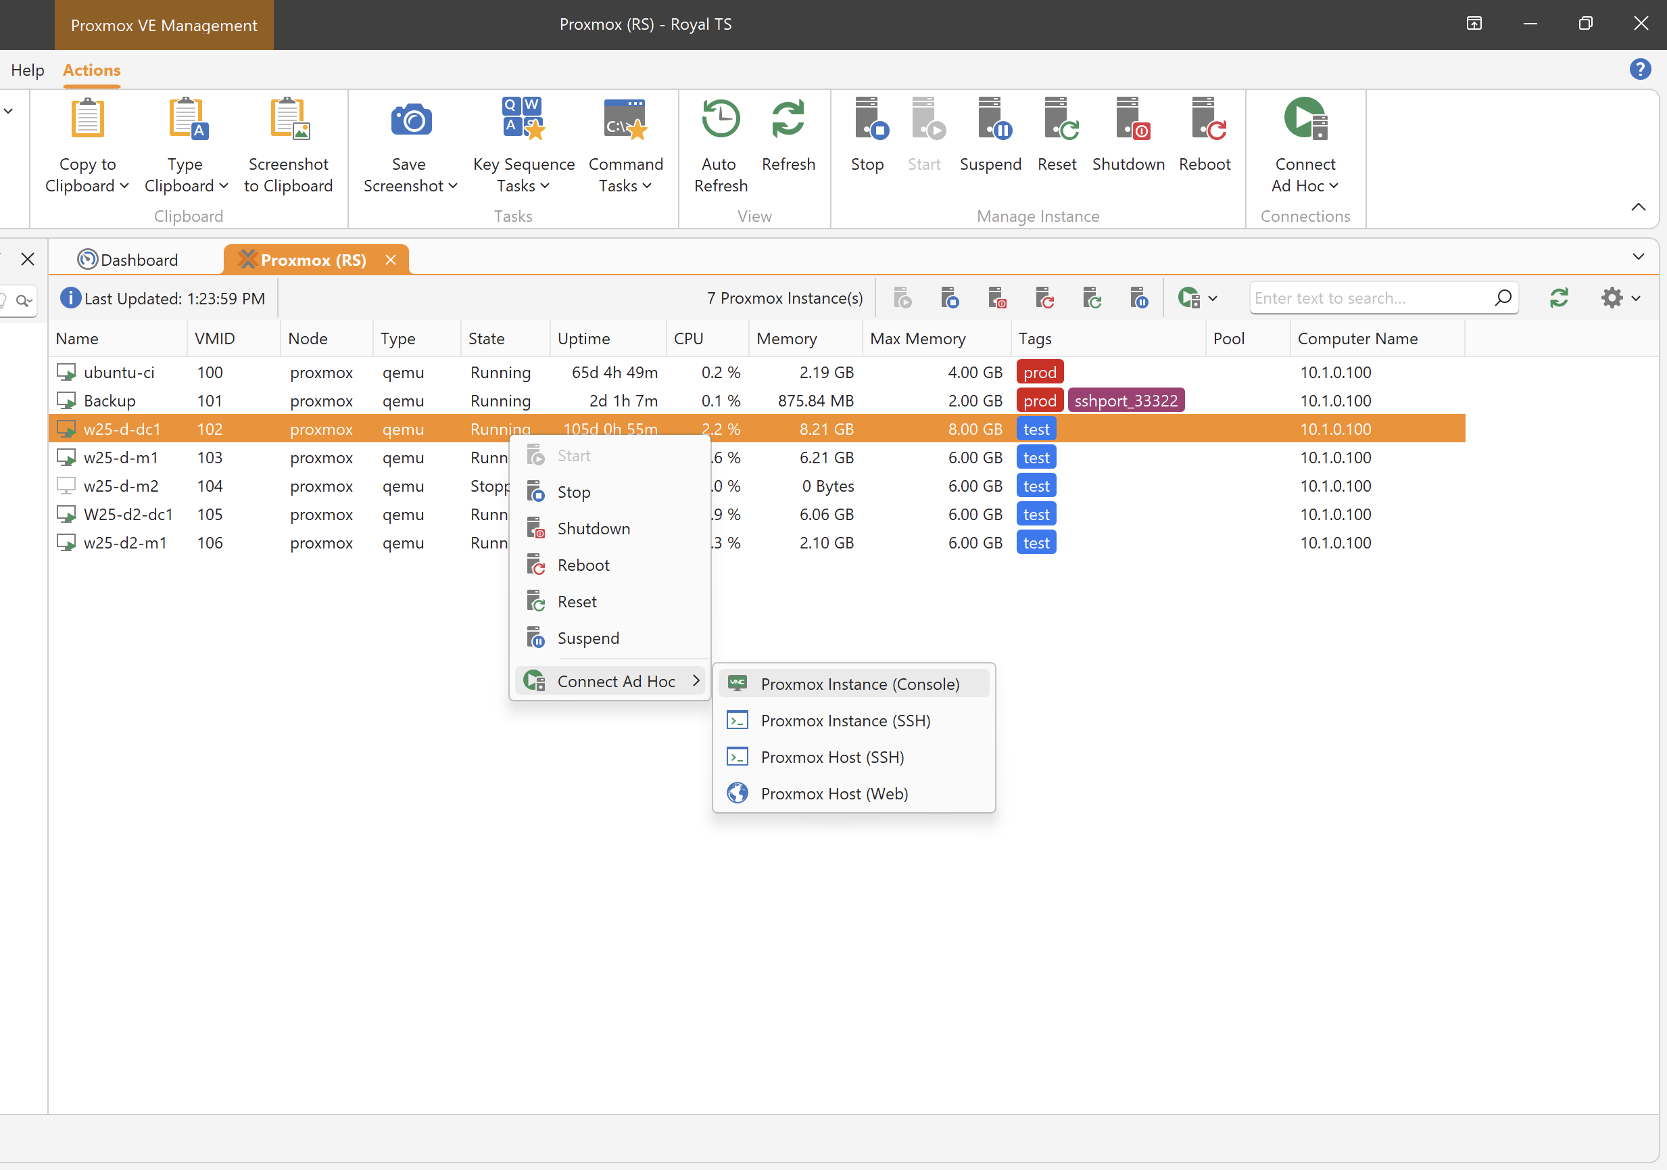Viewport: 1667px width, 1170px height.
Task: Click the green refresh icon beside search
Action: point(1559,298)
